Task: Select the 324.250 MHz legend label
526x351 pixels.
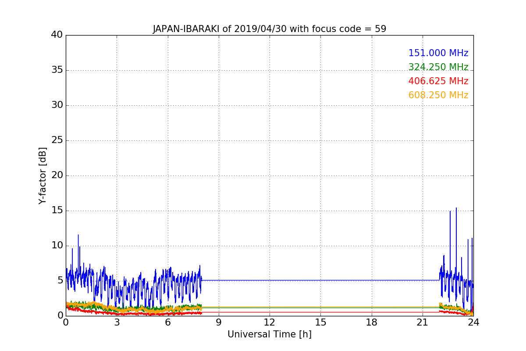Action: point(438,67)
